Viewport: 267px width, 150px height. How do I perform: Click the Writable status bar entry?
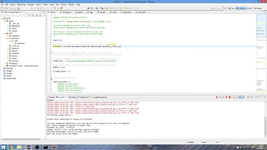[191, 142]
